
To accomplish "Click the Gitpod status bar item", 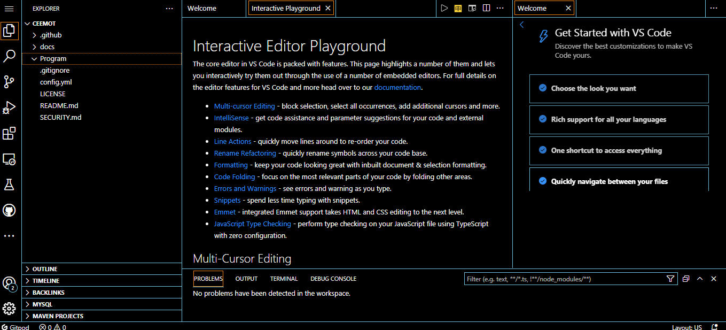I will point(15,327).
